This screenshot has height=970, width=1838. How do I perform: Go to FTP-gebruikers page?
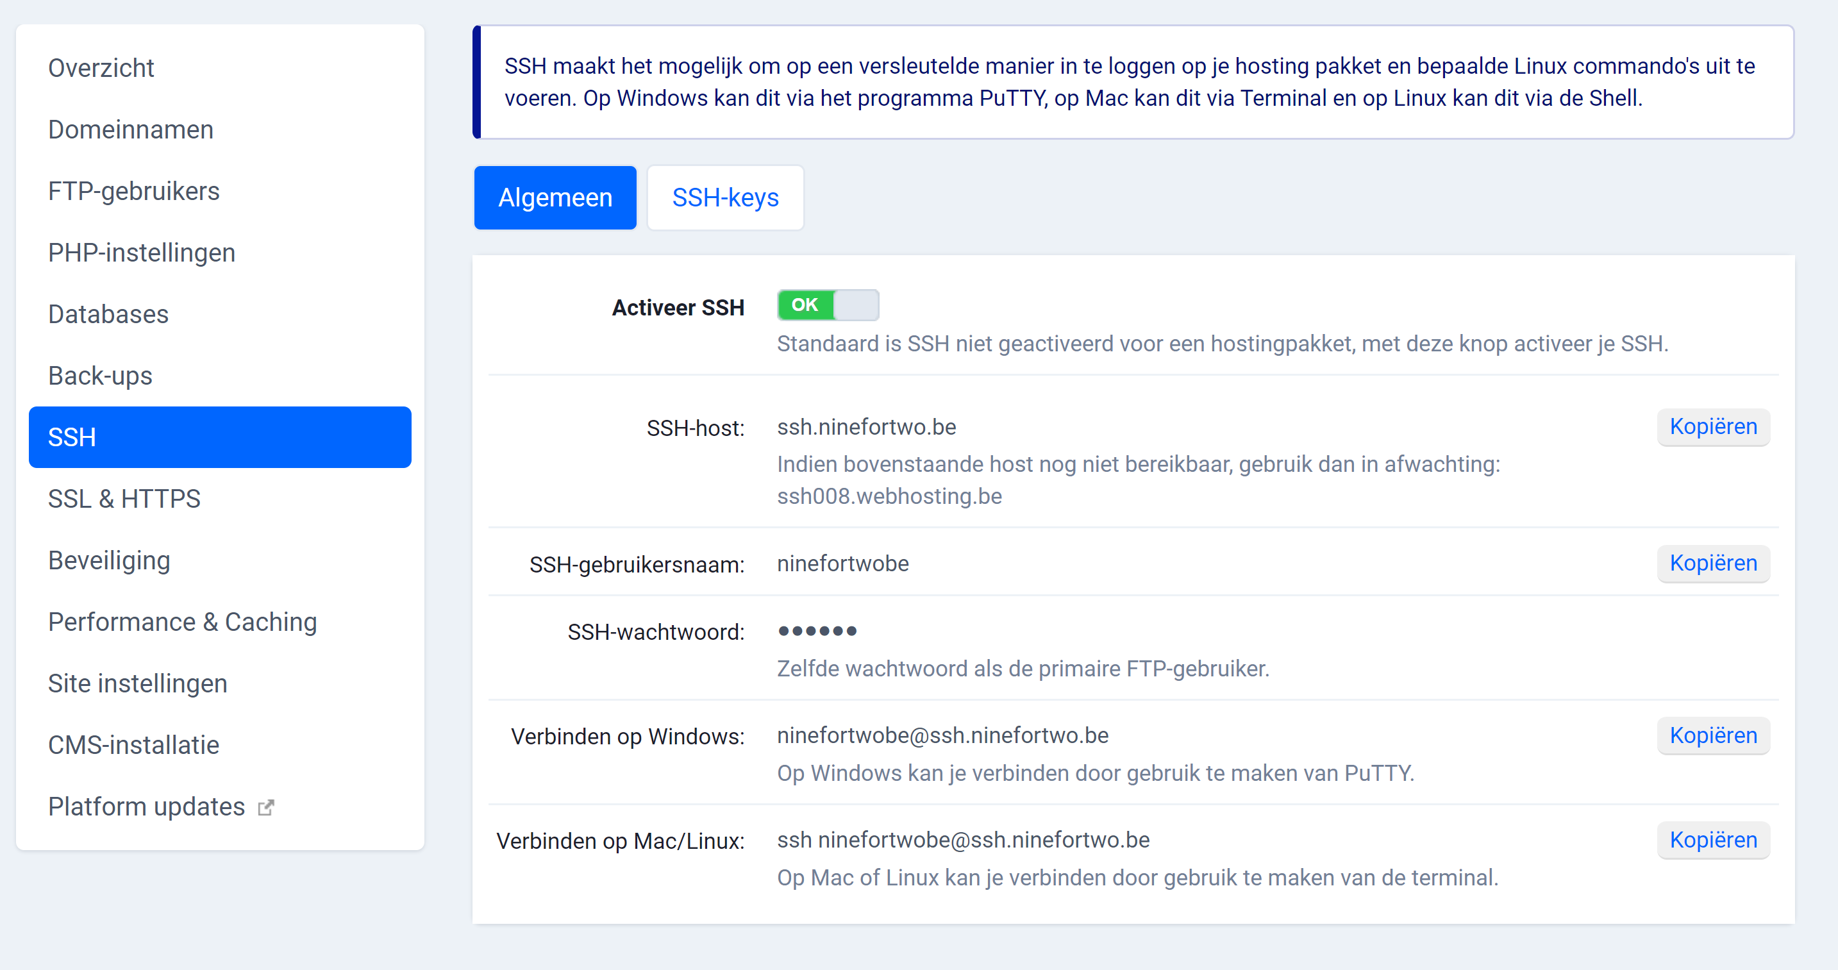pyautogui.click(x=133, y=190)
